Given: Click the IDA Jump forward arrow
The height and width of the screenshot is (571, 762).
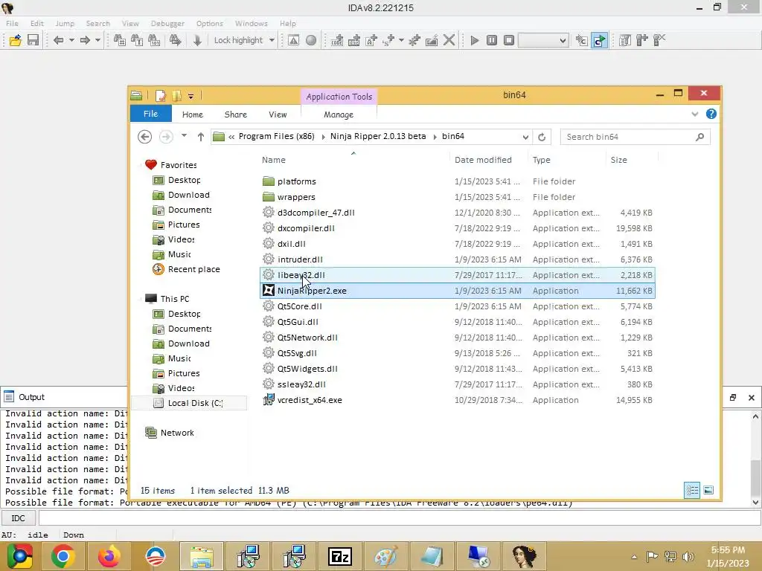Looking at the screenshot, I should pos(85,40).
